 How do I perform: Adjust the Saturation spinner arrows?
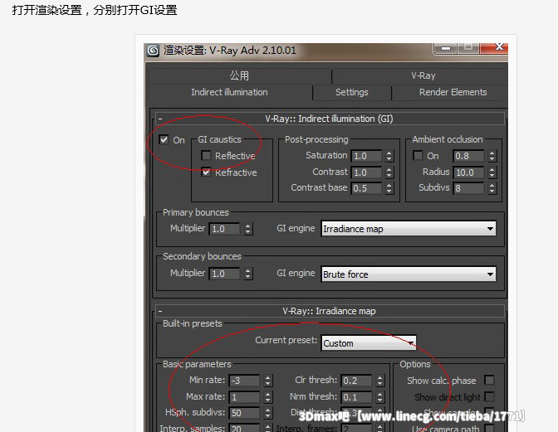pos(389,156)
